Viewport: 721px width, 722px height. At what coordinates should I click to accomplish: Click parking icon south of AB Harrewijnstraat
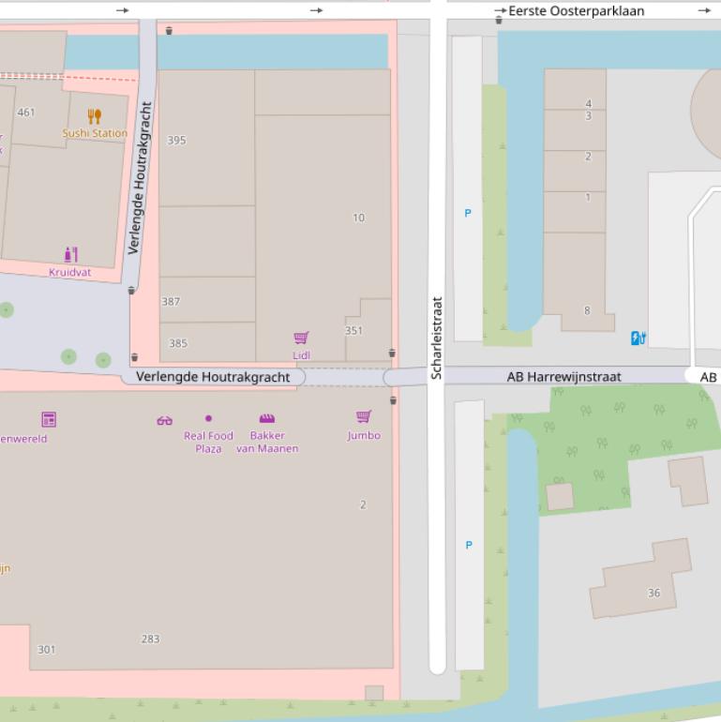469,546
